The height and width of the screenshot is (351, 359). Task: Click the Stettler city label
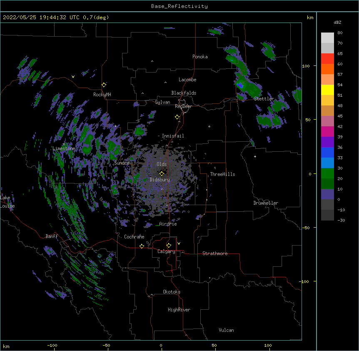(x=264, y=99)
